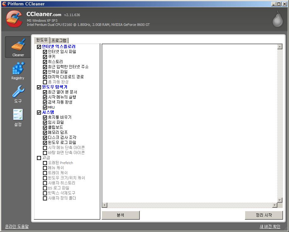Uncheck the 시스템 group checkbox
Viewport: 289px width, 232px height.
(x=39, y=112)
